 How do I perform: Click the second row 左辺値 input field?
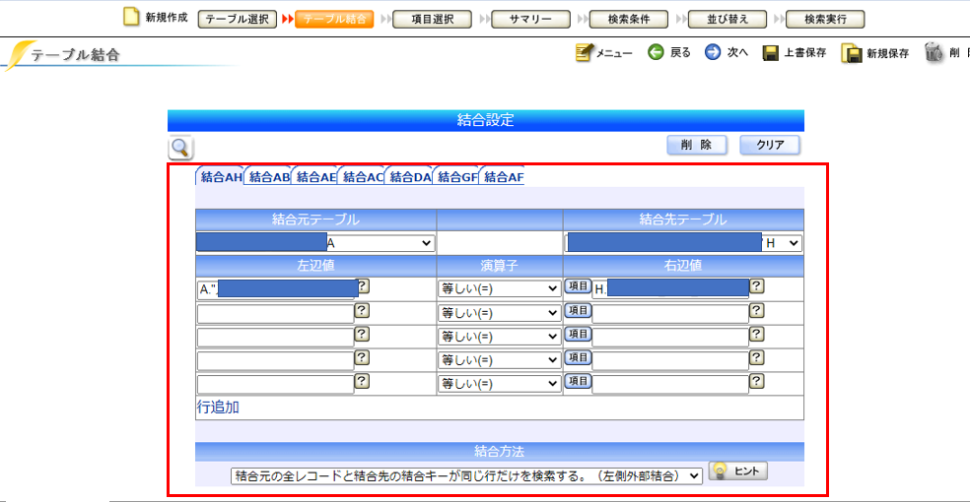(275, 314)
